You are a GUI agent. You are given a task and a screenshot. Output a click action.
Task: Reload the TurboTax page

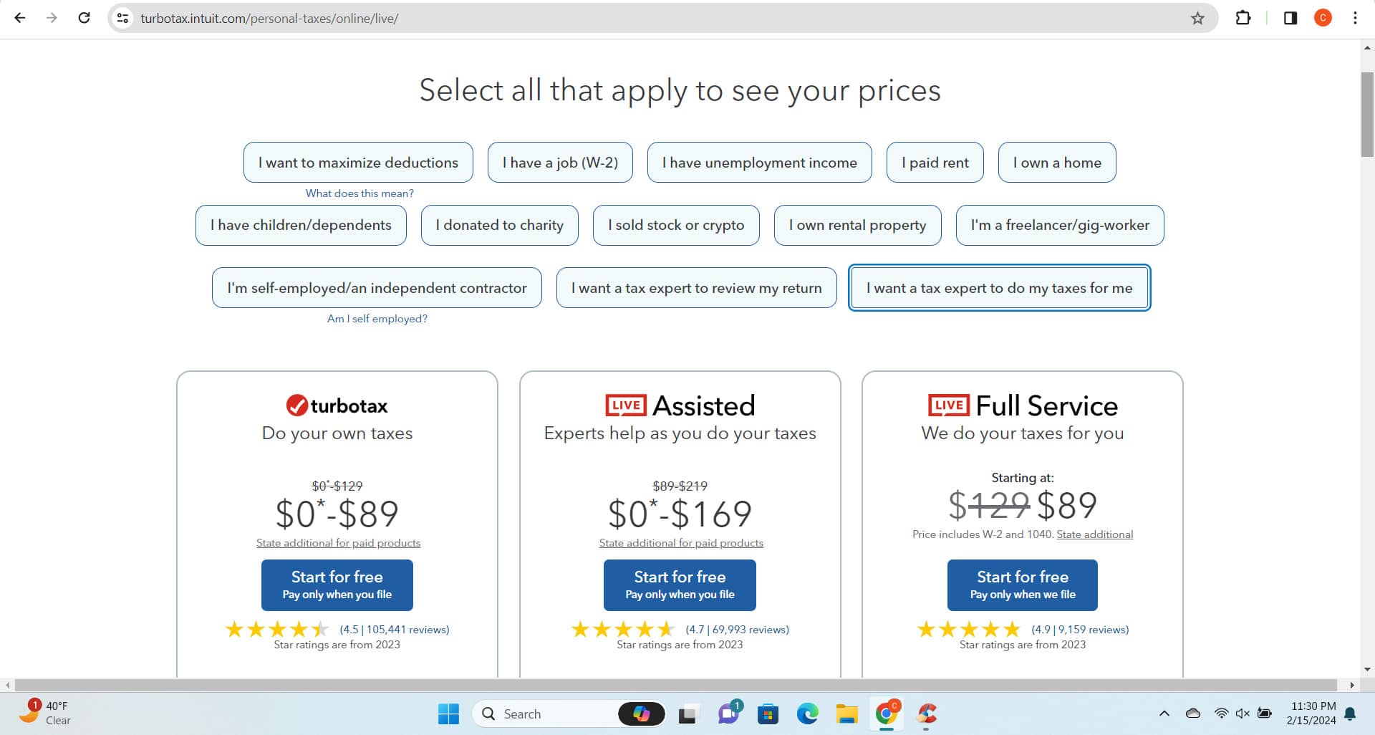84,18
